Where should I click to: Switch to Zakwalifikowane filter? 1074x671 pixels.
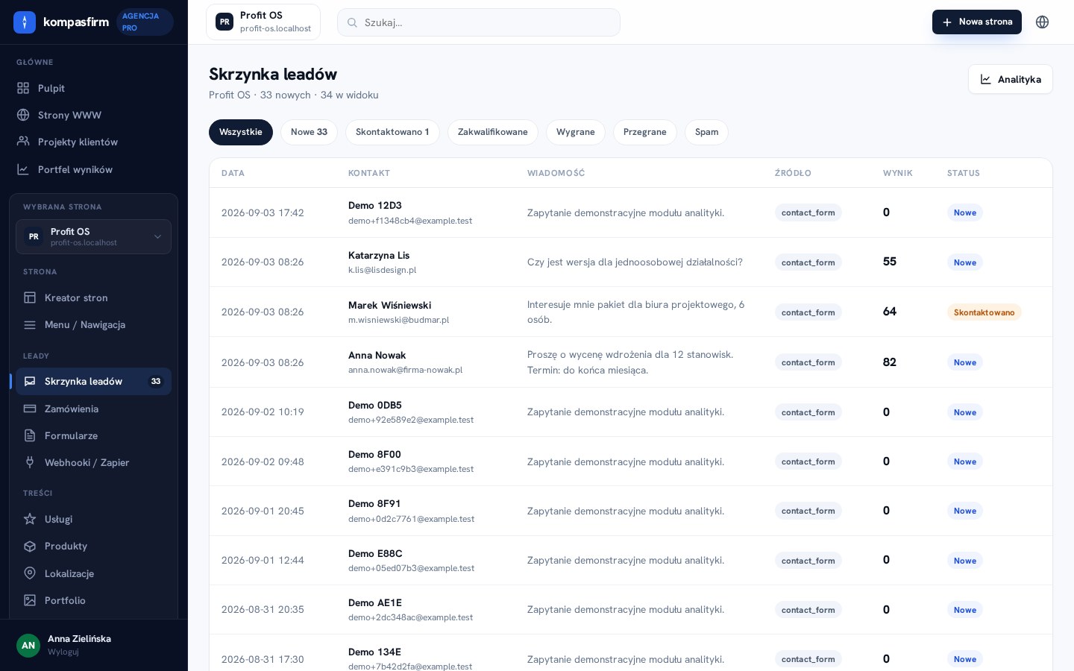click(493, 132)
